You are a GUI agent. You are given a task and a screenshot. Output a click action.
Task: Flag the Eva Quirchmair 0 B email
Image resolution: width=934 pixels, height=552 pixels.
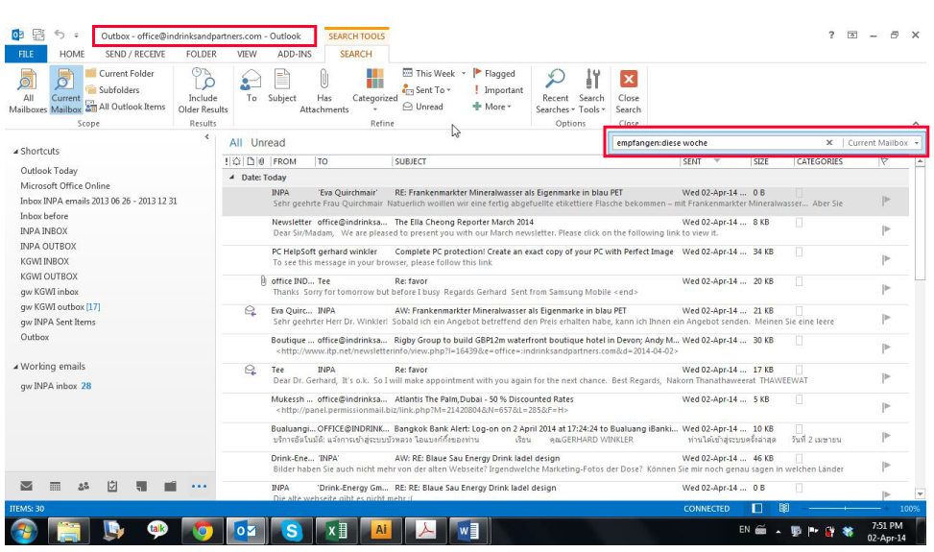pyautogui.click(x=886, y=201)
